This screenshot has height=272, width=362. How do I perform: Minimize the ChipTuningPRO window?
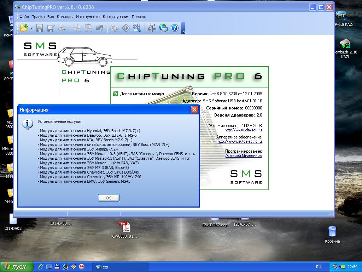tap(313, 7)
